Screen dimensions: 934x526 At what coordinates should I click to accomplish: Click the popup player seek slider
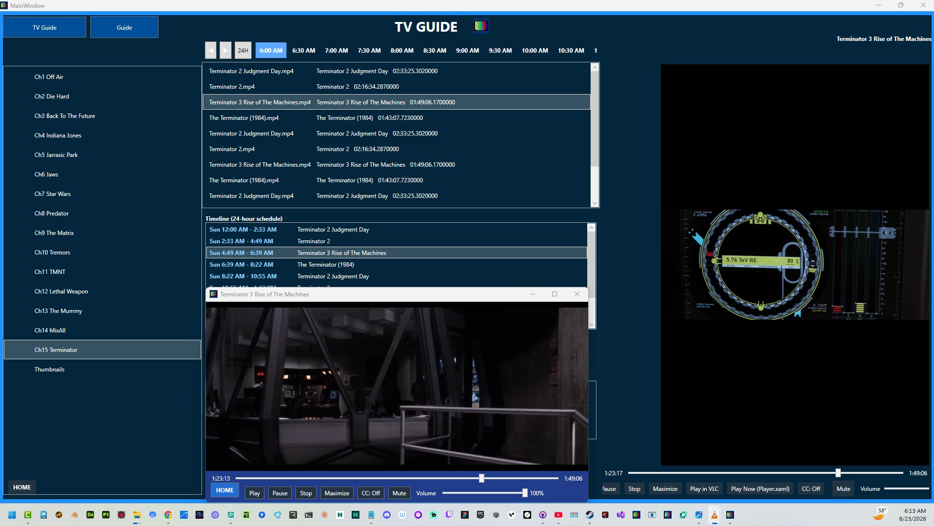point(397,478)
